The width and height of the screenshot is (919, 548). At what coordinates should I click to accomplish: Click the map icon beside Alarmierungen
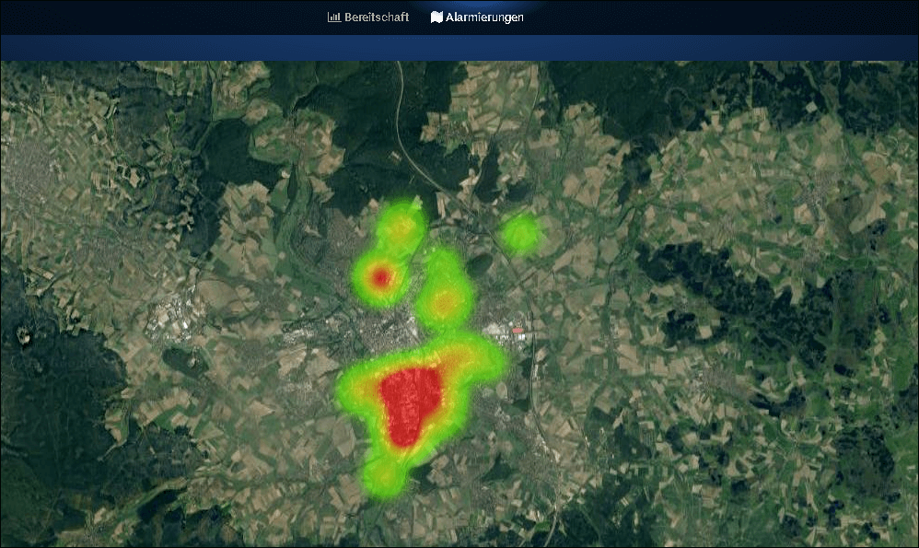tap(436, 17)
